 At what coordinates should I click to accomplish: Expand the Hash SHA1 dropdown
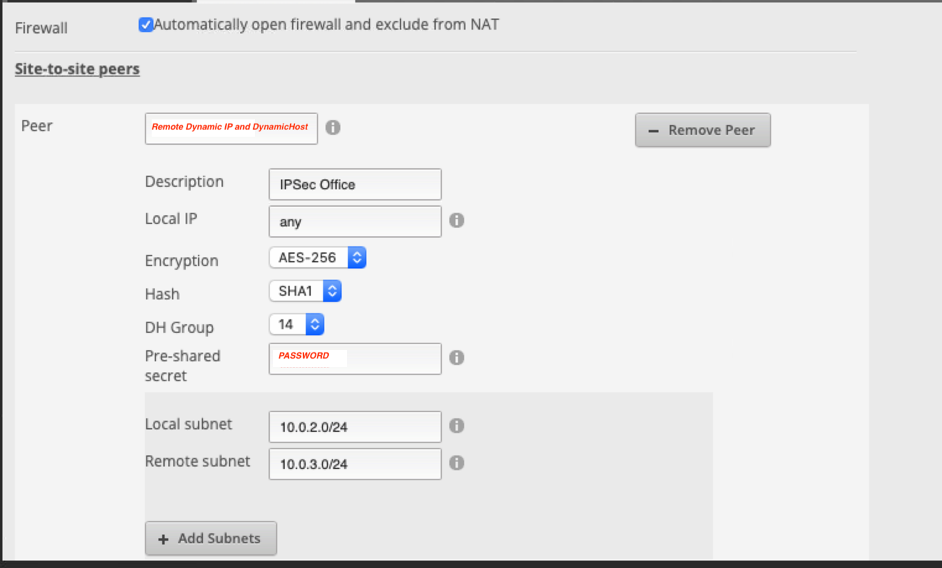[x=305, y=291]
